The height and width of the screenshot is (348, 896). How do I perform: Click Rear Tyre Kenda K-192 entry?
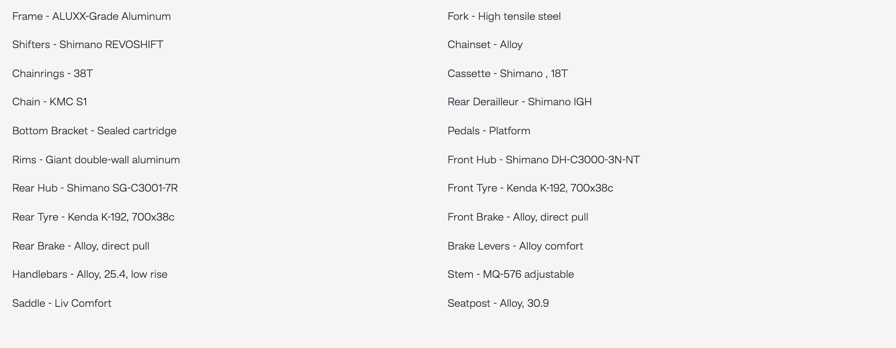[94, 217]
